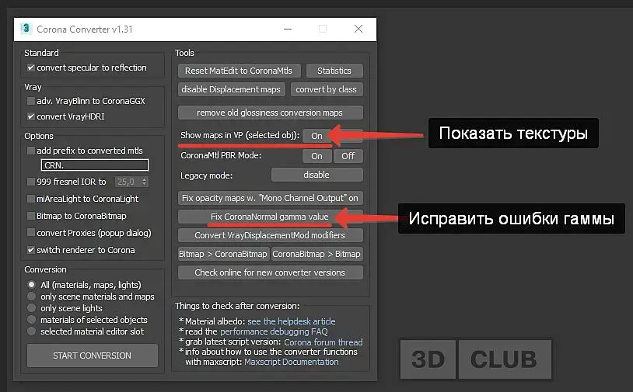Enable adv. VrayBlinn to CoronaGGX
The image size is (633, 392).
pos(30,101)
